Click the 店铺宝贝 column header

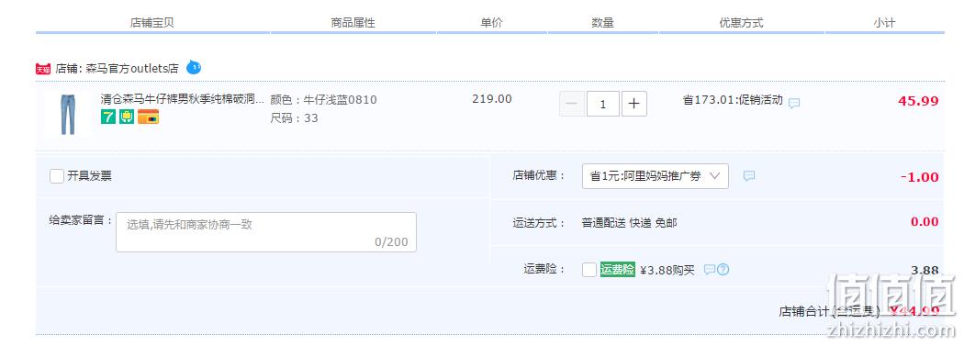click(x=152, y=23)
